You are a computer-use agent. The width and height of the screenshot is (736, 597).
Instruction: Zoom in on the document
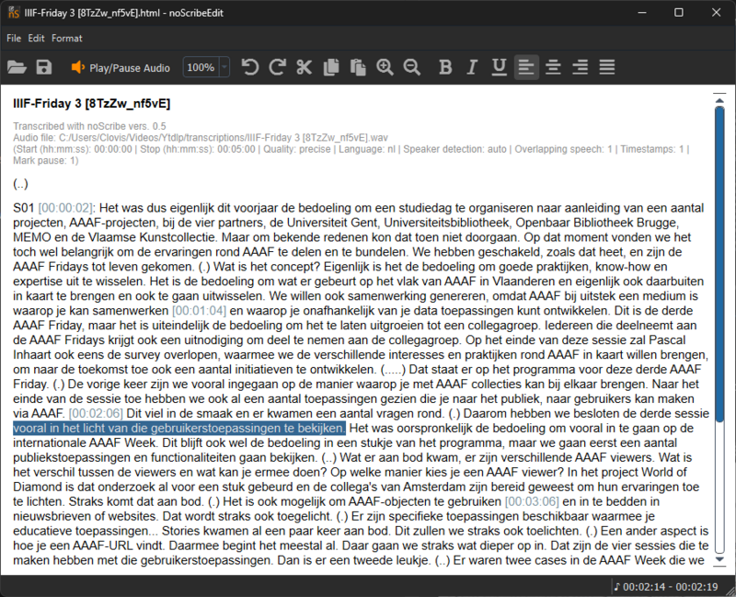[x=385, y=66]
